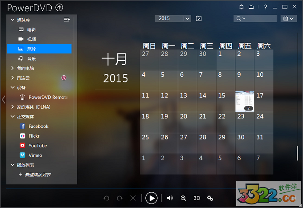Screen dimensions: 303x208
Task: Click the zoom magnifier icon
Action: (183, 198)
